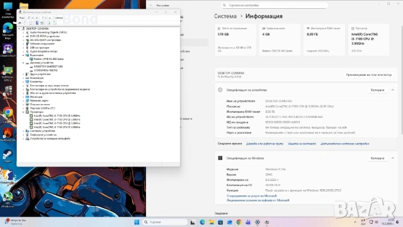Collapse Спецификации на Windows section chevron
The height and width of the screenshot is (227, 403).
coord(392,158)
